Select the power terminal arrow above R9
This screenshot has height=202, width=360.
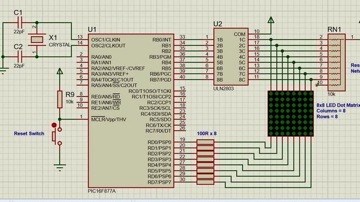[60, 71]
